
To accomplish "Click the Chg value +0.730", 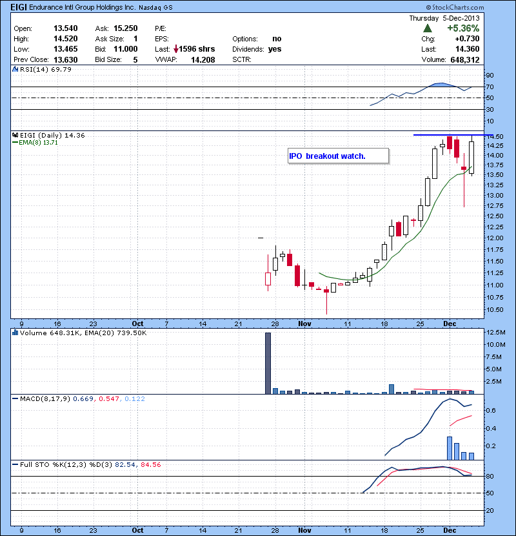I will click(x=467, y=39).
